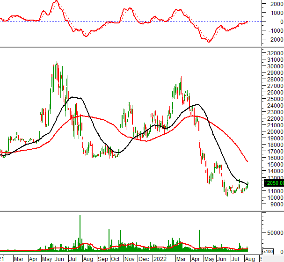Click the current price tag 12050.00
Screen dimensions: 284x262
click(274, 183)
